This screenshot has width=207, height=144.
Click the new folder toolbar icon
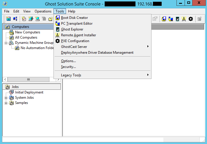coord(51,19)
